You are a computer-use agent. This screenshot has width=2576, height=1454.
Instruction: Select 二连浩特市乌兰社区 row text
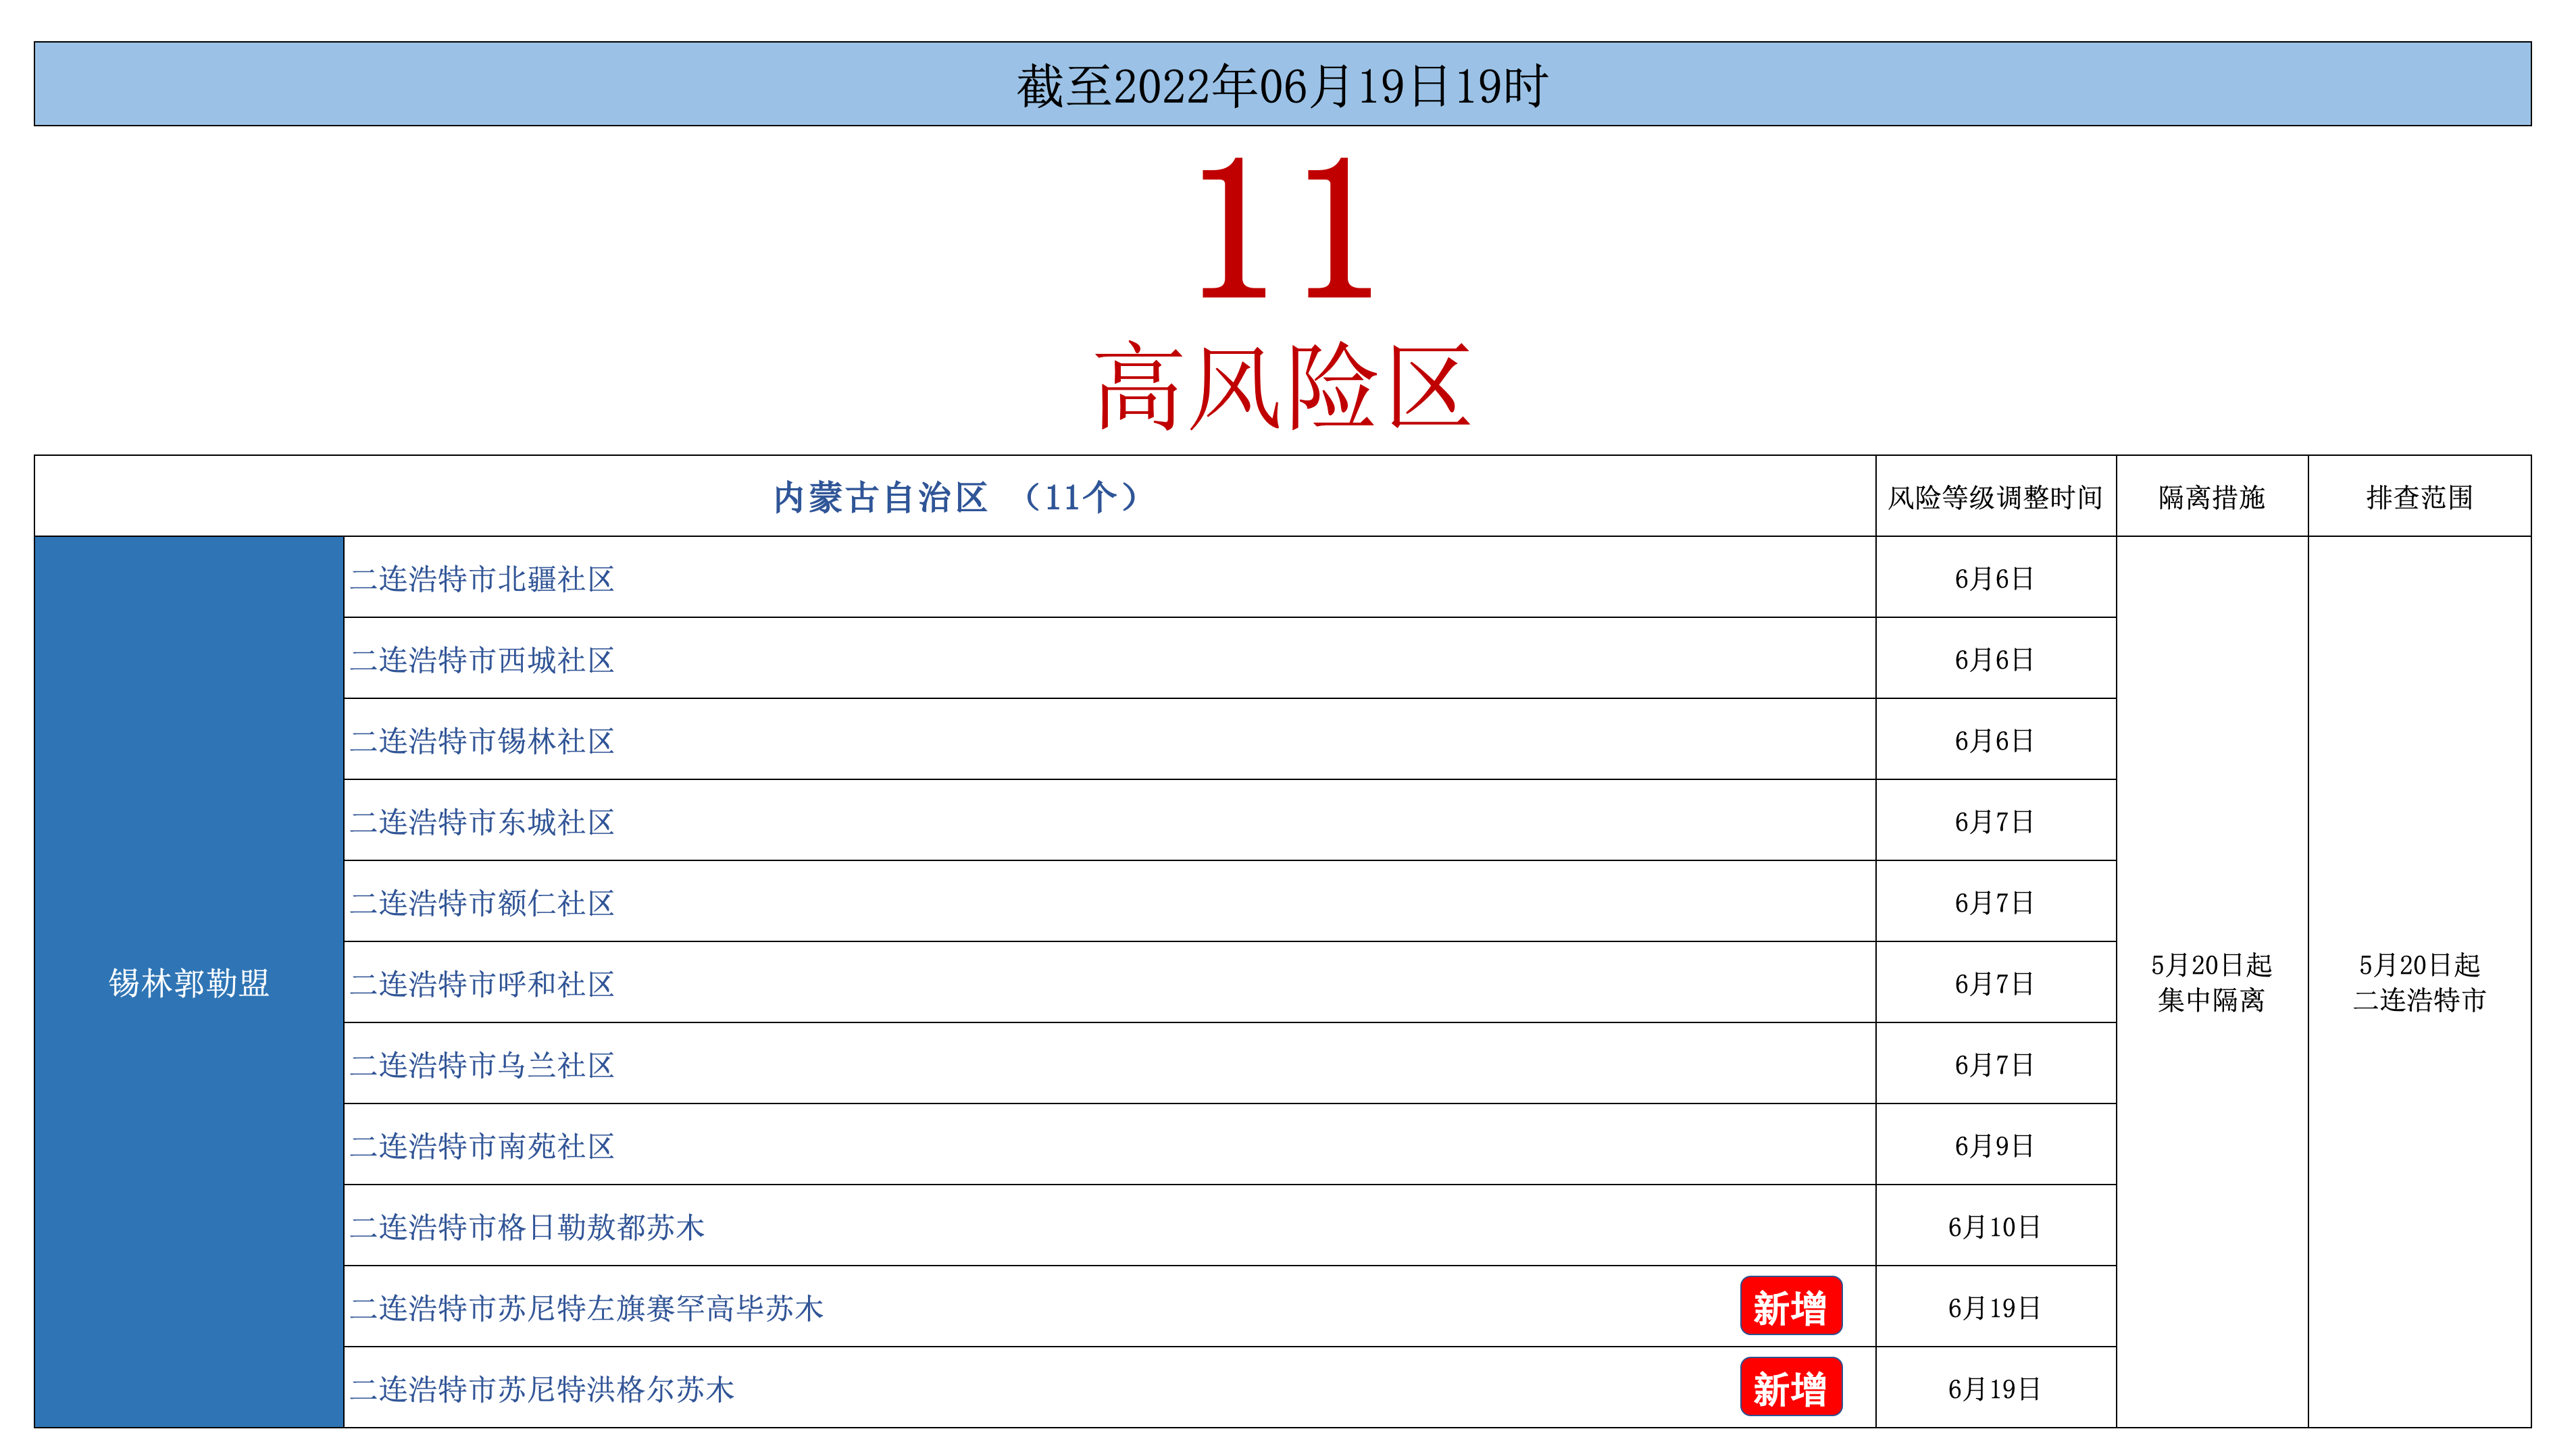click(x=482, y=1064)
